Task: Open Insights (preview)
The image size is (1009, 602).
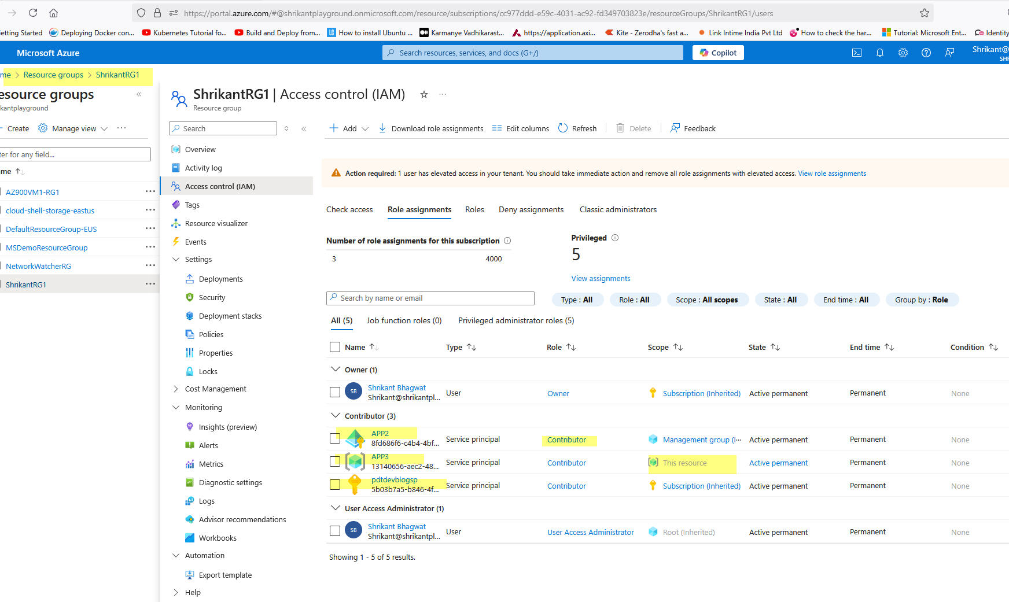Action: click(x=228, y=427)
